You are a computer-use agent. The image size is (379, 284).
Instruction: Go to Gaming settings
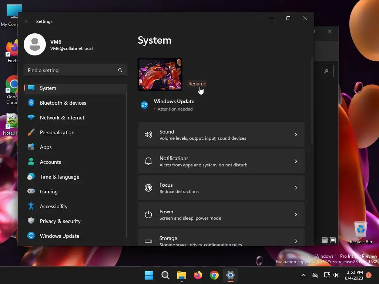[x=76, y=192]
